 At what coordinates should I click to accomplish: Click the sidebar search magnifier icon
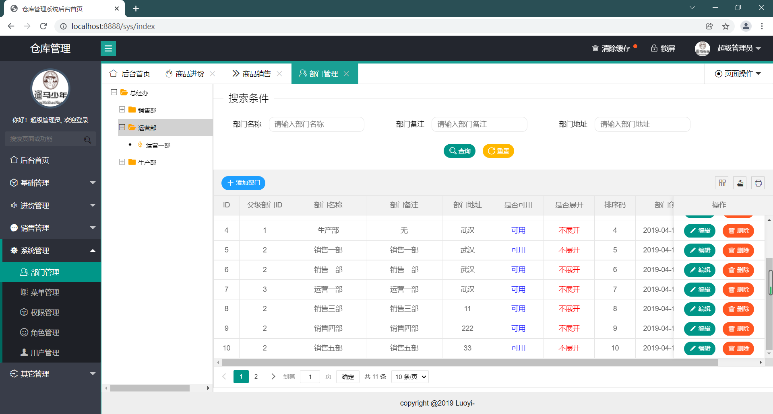87,139
